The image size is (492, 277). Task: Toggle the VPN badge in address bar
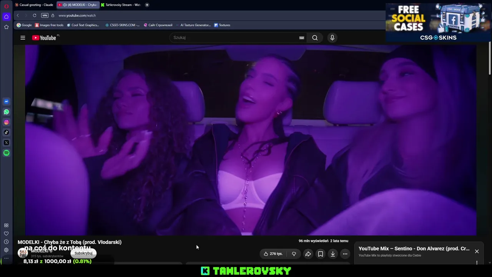click(45, 15)
